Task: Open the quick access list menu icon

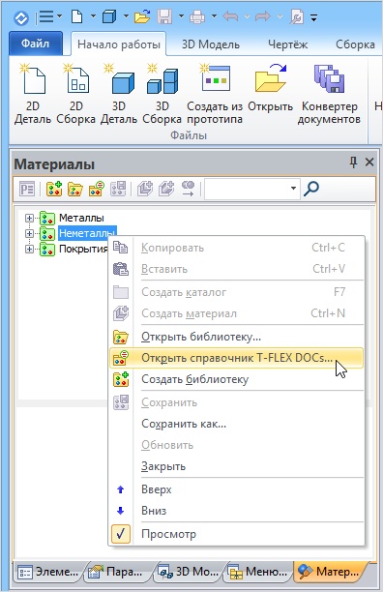Action: tap(46, 16)
